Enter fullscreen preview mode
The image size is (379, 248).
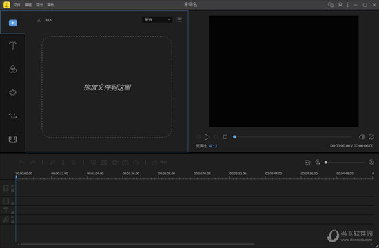click(371, 137)
